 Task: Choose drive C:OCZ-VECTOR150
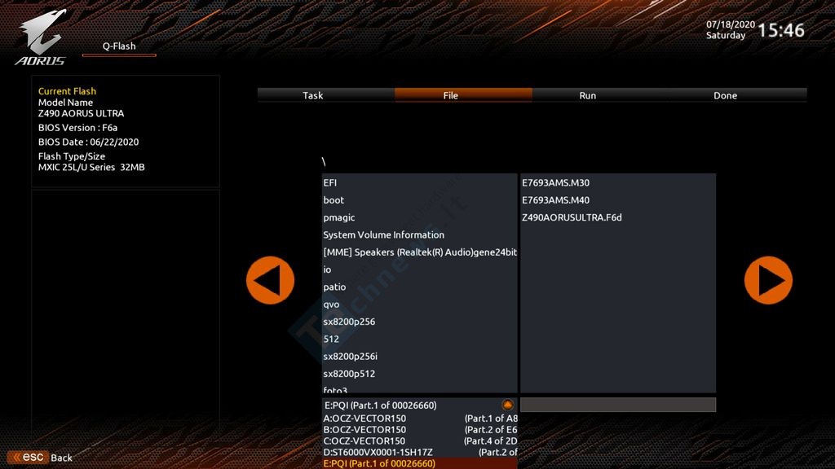[420, 441]
